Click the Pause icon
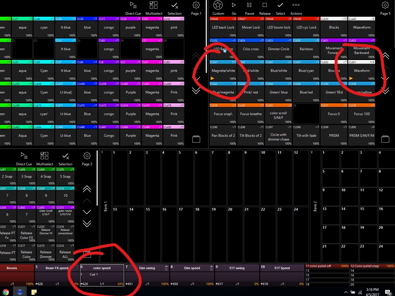 (x=249, y=5)
